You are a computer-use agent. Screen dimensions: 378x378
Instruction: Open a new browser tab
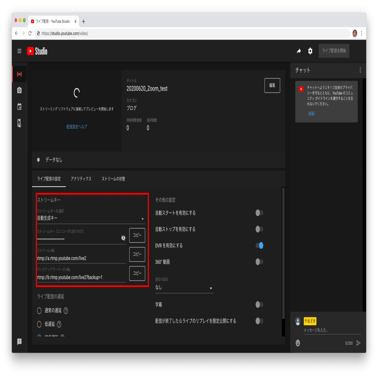[83, 21]
